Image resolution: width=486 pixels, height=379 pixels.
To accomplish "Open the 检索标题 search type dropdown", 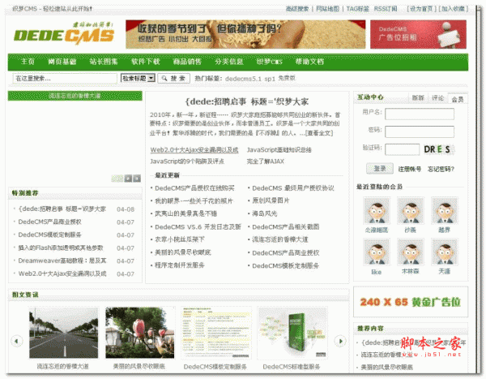I will point(138,78).
